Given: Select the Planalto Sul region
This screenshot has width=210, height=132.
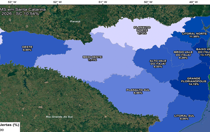Looking at the screenshot, I should point(138,91).
